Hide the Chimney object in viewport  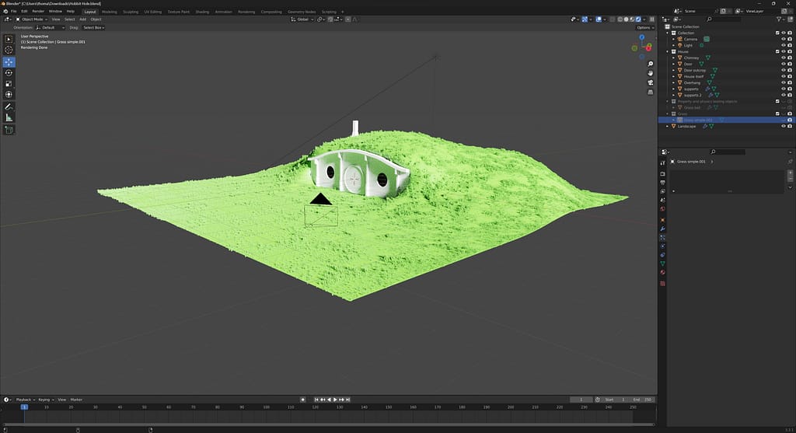(x=783, y=58)
